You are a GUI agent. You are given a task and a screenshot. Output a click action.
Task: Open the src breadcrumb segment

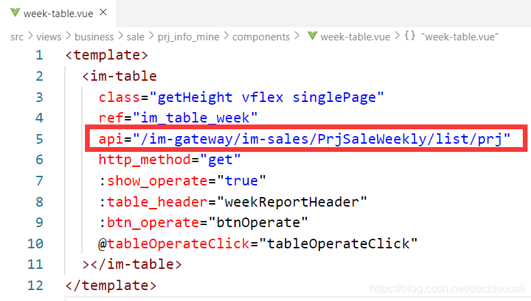pos(17,36)
